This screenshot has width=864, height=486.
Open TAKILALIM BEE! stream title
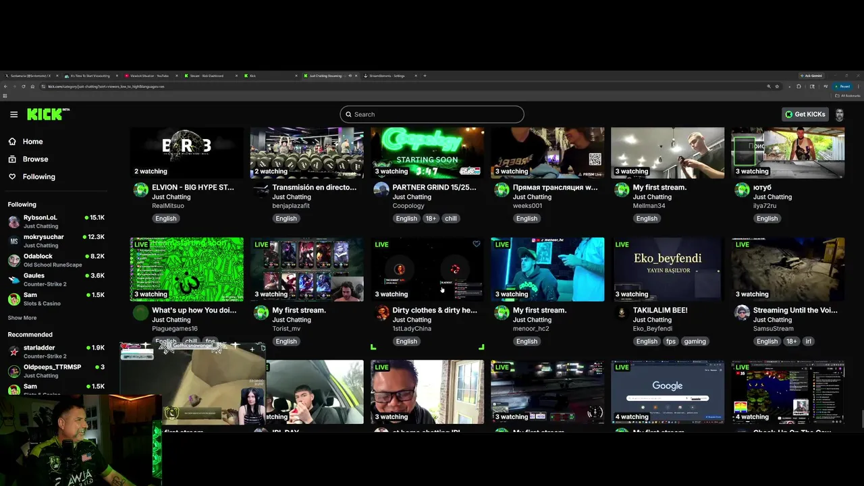click(660, 310)
